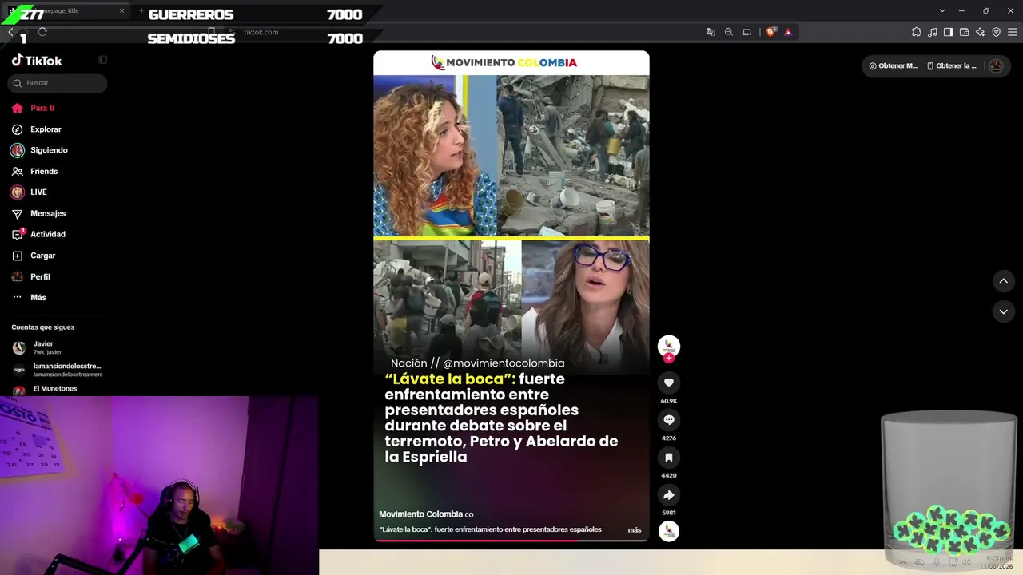The image size is (1023, 575).
Task: Open the Movimiento Colombia creator avatar
Action: [x=669, y=345]
